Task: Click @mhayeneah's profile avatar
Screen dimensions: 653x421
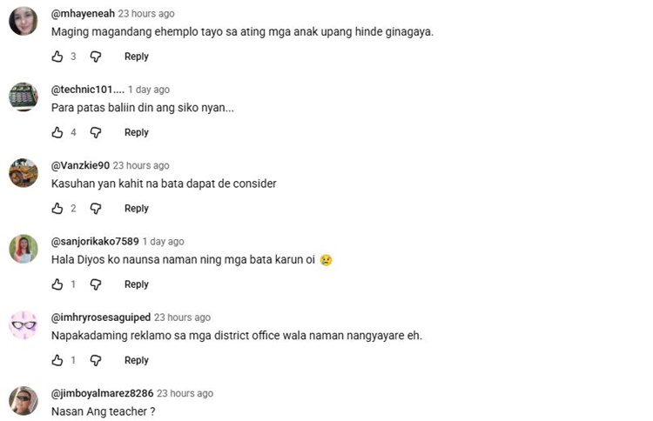Action: [x=24, y=21]
